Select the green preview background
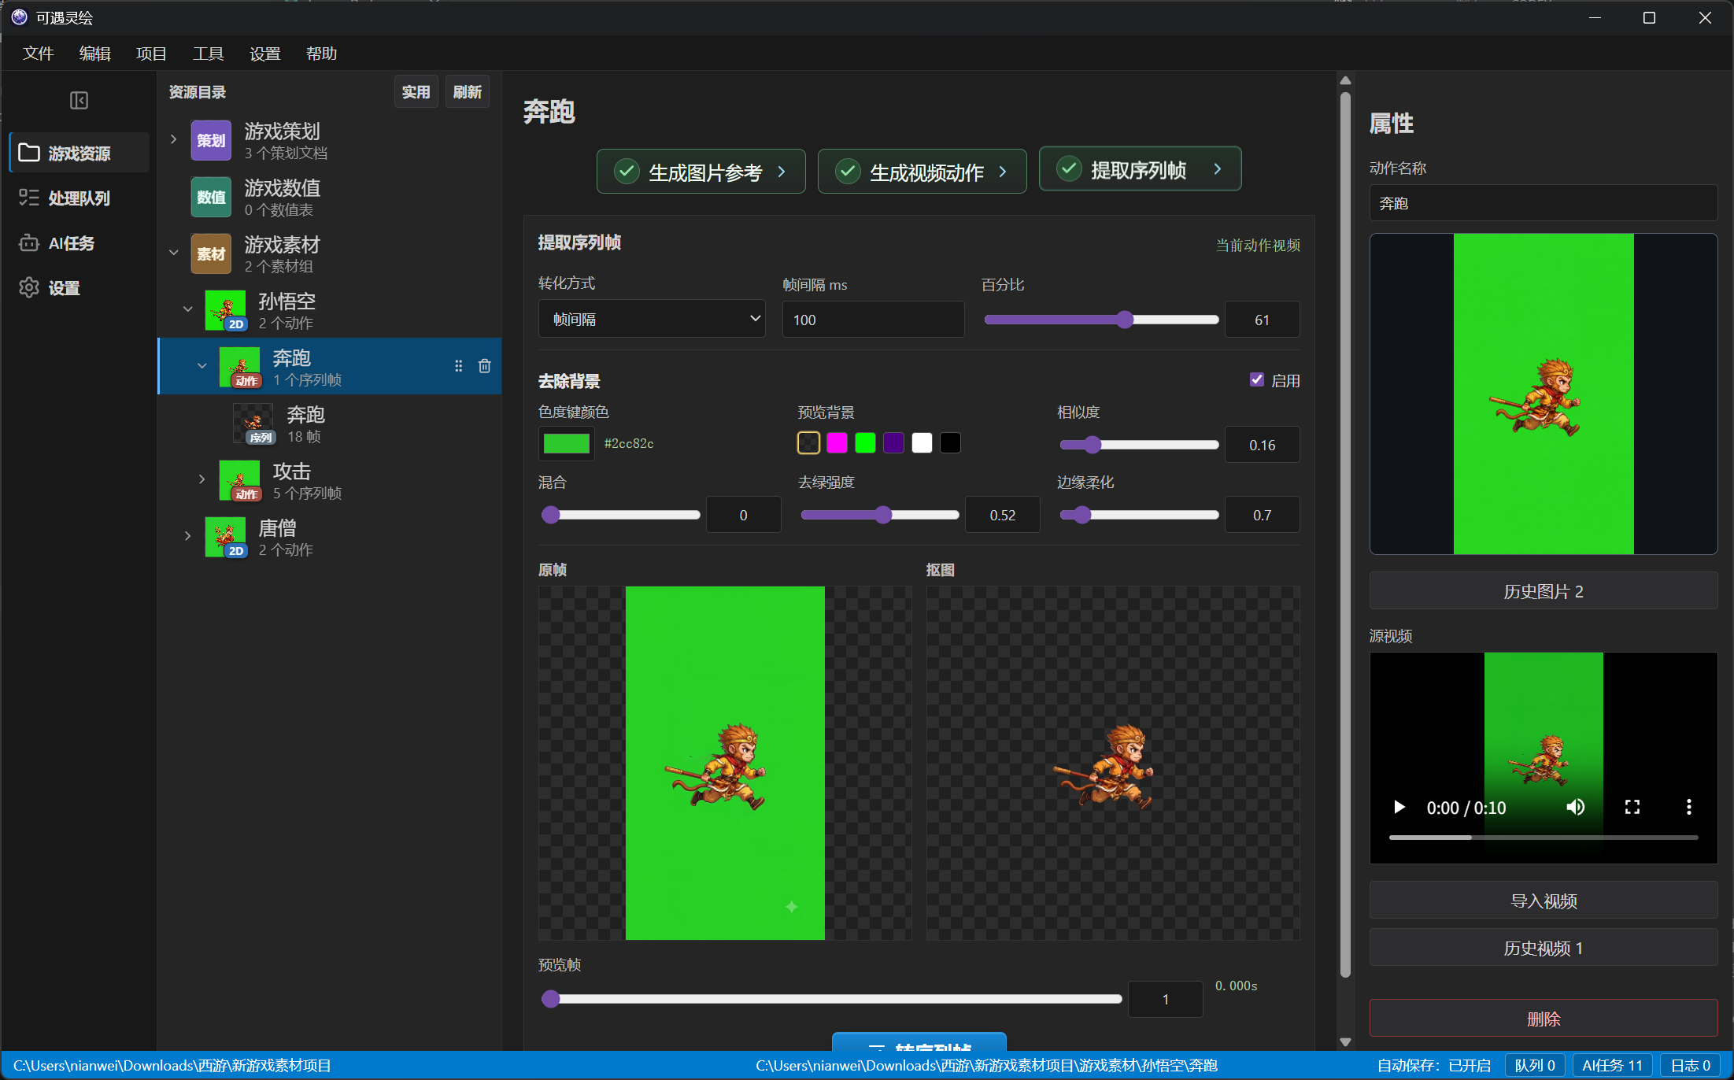The height and width of the screenshot is (1080, 1734). click(865, 443)
